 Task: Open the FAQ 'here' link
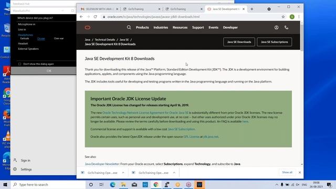[245, 121]
